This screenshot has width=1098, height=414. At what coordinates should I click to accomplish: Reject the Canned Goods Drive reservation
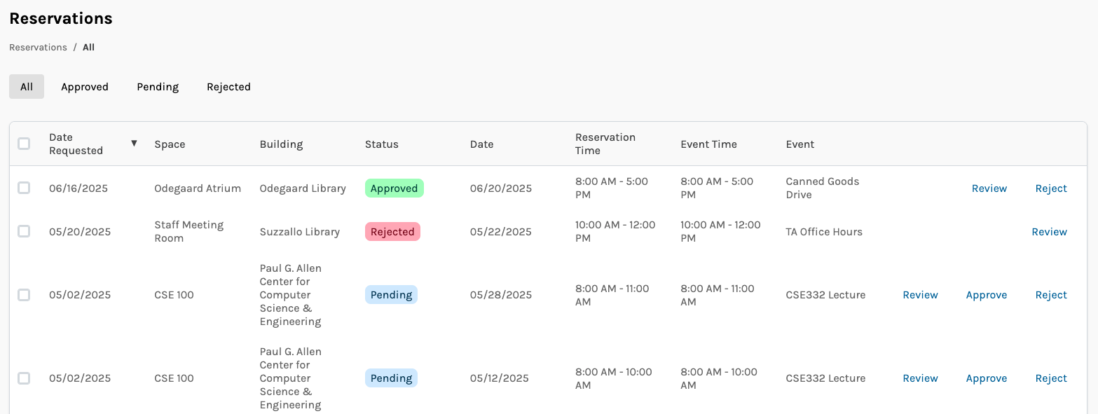coord(1050,188)
